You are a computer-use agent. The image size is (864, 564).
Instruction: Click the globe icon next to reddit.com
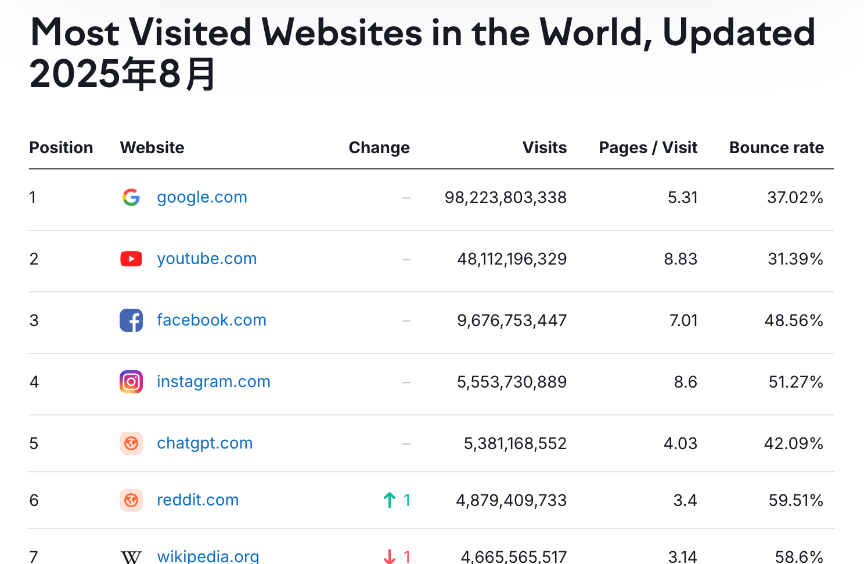[131, 500]
